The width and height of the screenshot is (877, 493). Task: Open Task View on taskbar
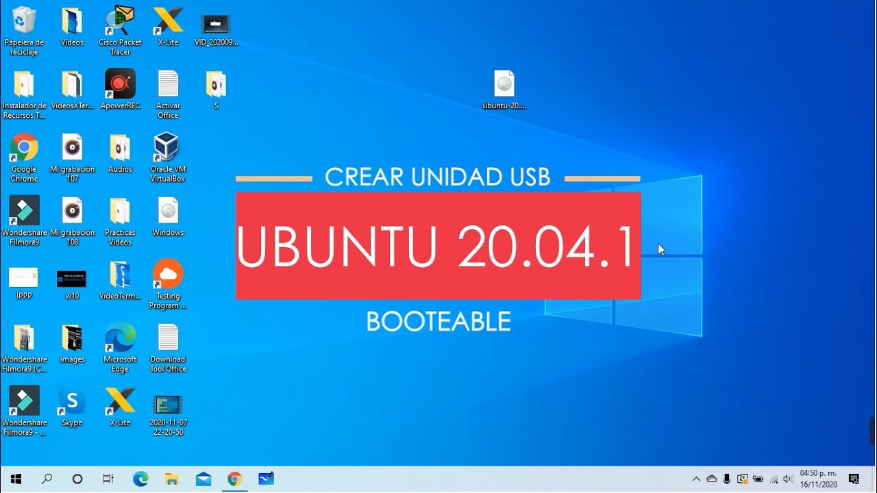(108, 479)
